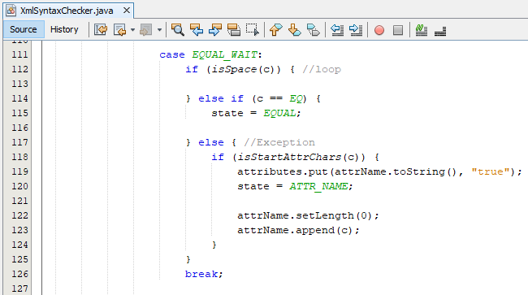Open the Back navigation dropdown arrow
This screenshot has width=528, height=295.
[132, 30]
